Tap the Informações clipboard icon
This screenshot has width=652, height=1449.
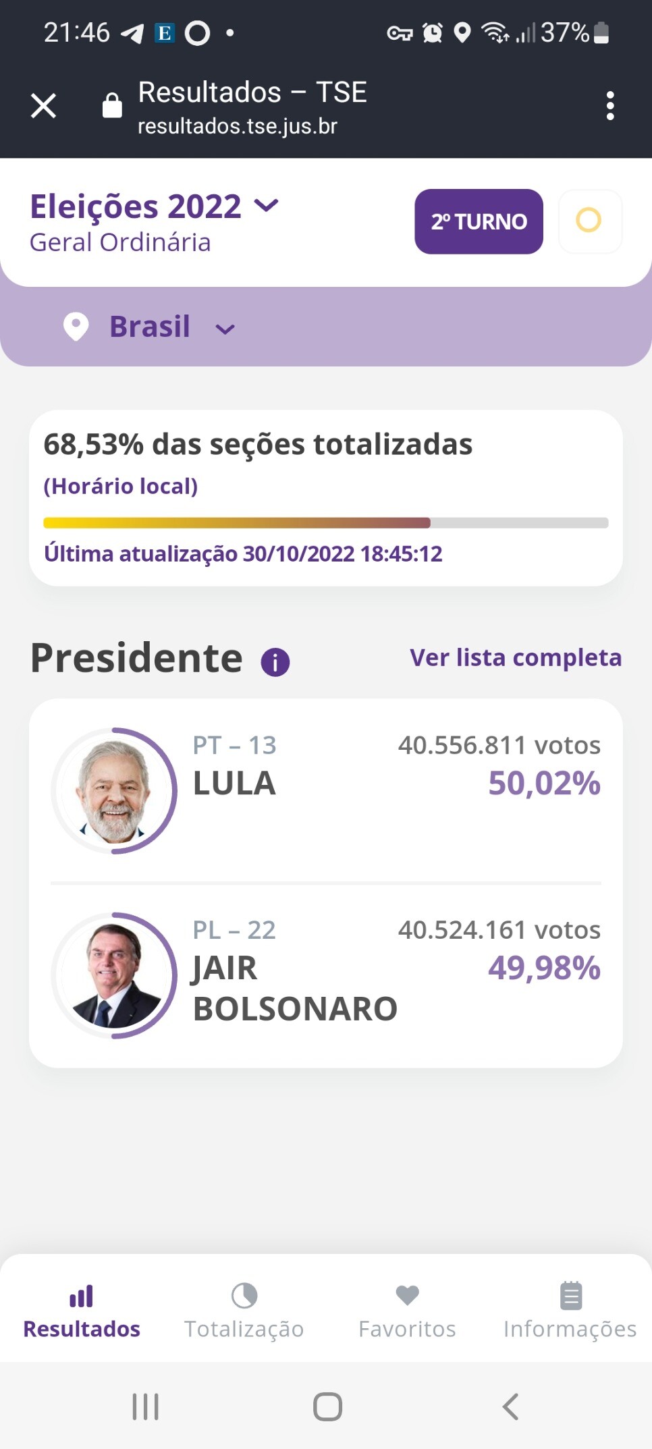click(570, 1295)
